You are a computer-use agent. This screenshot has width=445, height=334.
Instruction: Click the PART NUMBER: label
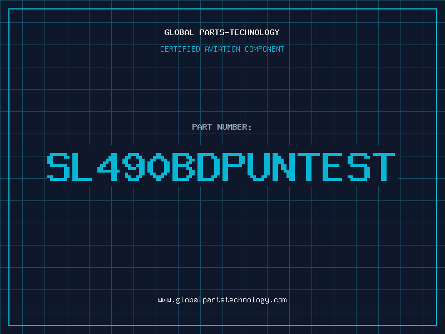(x=222, y=127)
